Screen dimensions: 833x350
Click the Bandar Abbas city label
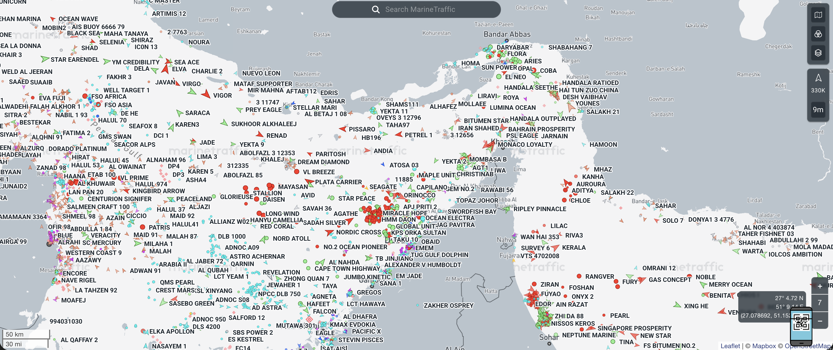pos(507,34)
